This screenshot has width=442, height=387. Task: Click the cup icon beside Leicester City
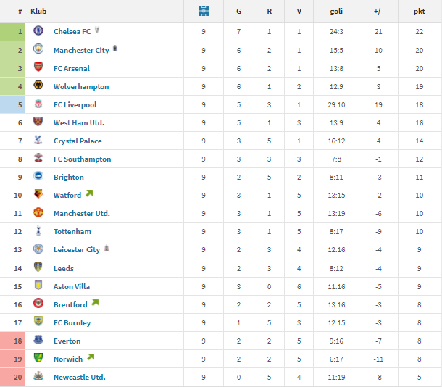pos(107,249)
